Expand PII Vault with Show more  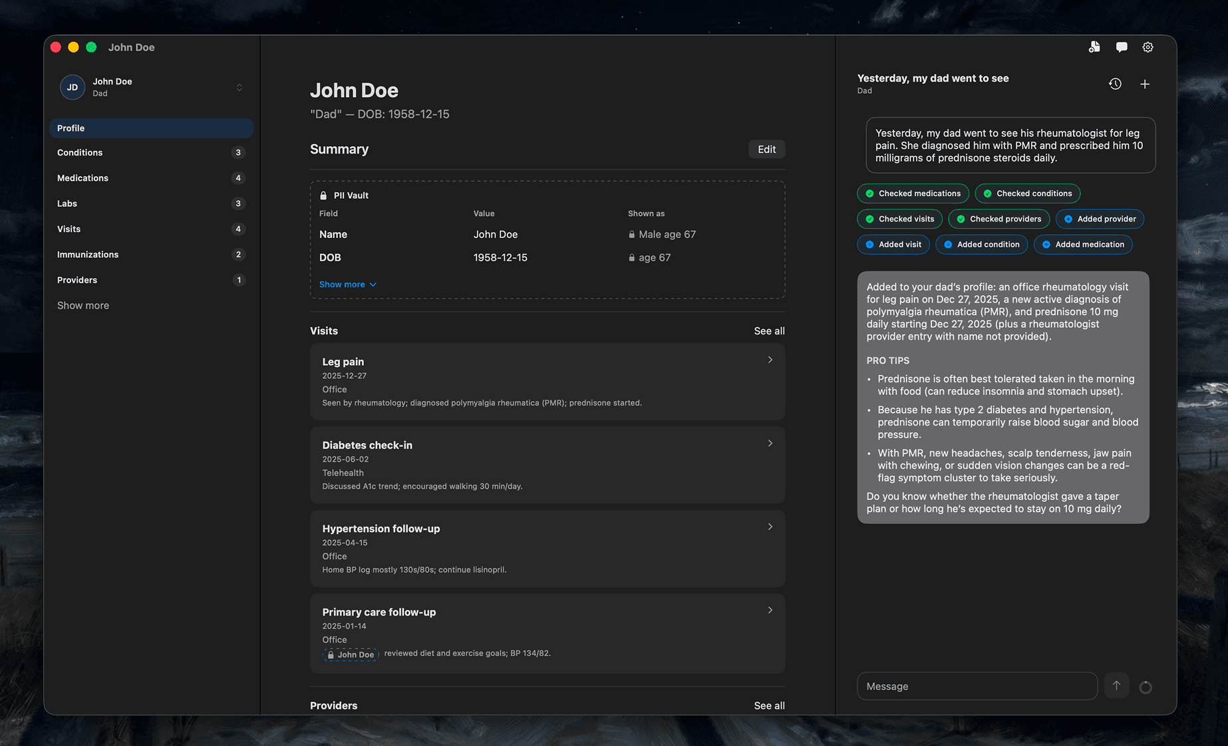(347, 284)
